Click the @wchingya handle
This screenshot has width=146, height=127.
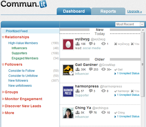tap(100, 108)
